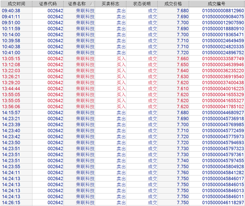Click price 7.610 at 13:44:44

(183, 89)
